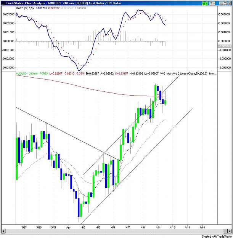Image resolution: width=233 pixels, height=238 pixels.
Task: Click the 4/9 date label
Action: pyautogui.click(x=158, y=227)
